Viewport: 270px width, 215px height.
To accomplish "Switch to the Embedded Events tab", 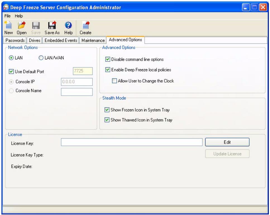I will coord(61,40).
